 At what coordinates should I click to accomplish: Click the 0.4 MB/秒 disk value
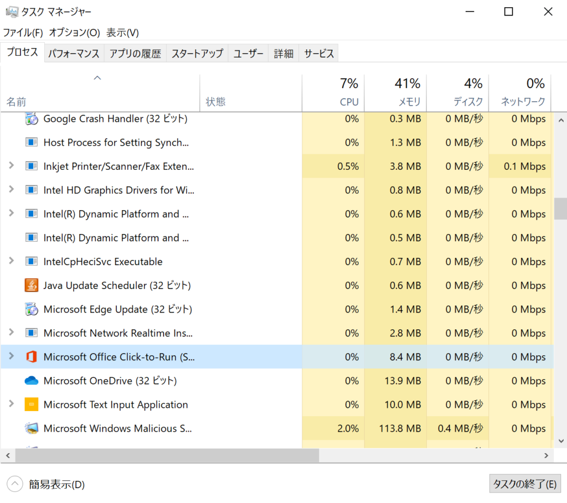point(460,428)
